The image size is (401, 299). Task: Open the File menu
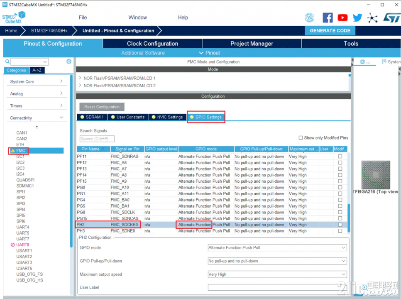pos(83,17)
